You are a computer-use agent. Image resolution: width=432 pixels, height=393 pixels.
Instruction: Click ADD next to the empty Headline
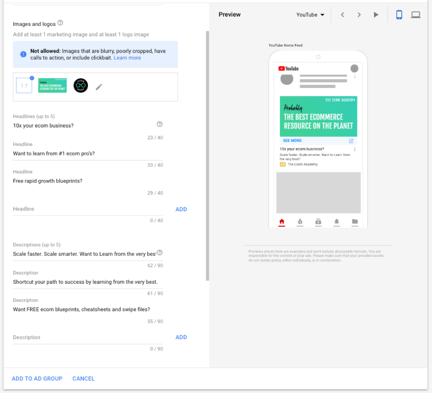181,209
